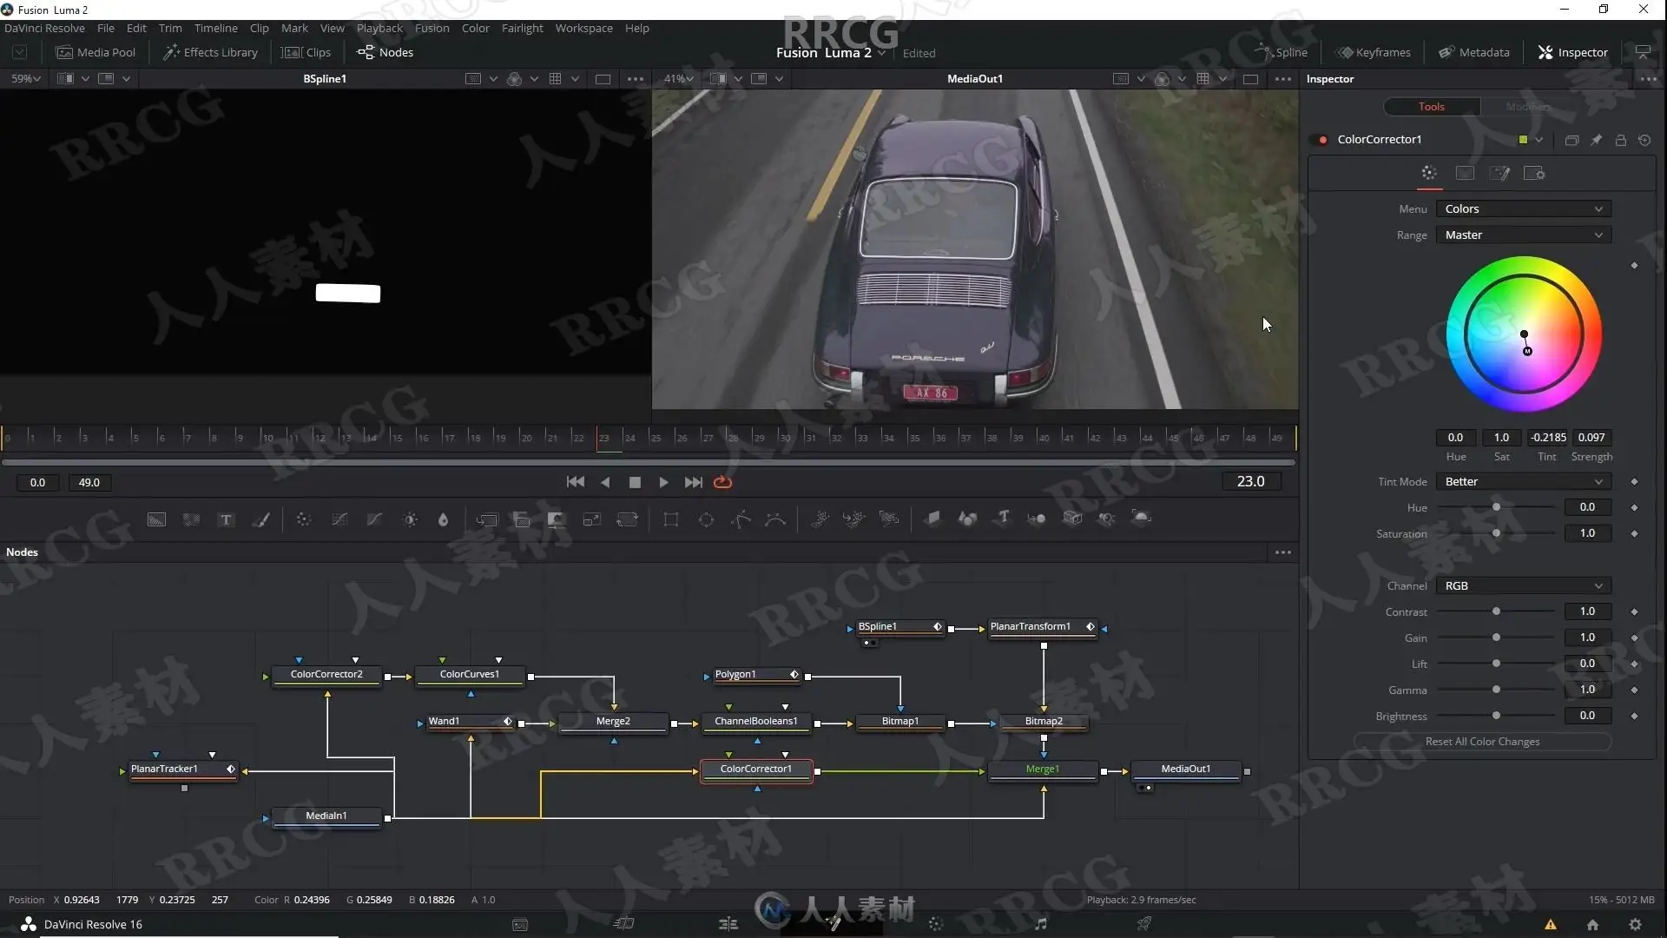Add a Merge tool from the toolbar

point(487,519)
